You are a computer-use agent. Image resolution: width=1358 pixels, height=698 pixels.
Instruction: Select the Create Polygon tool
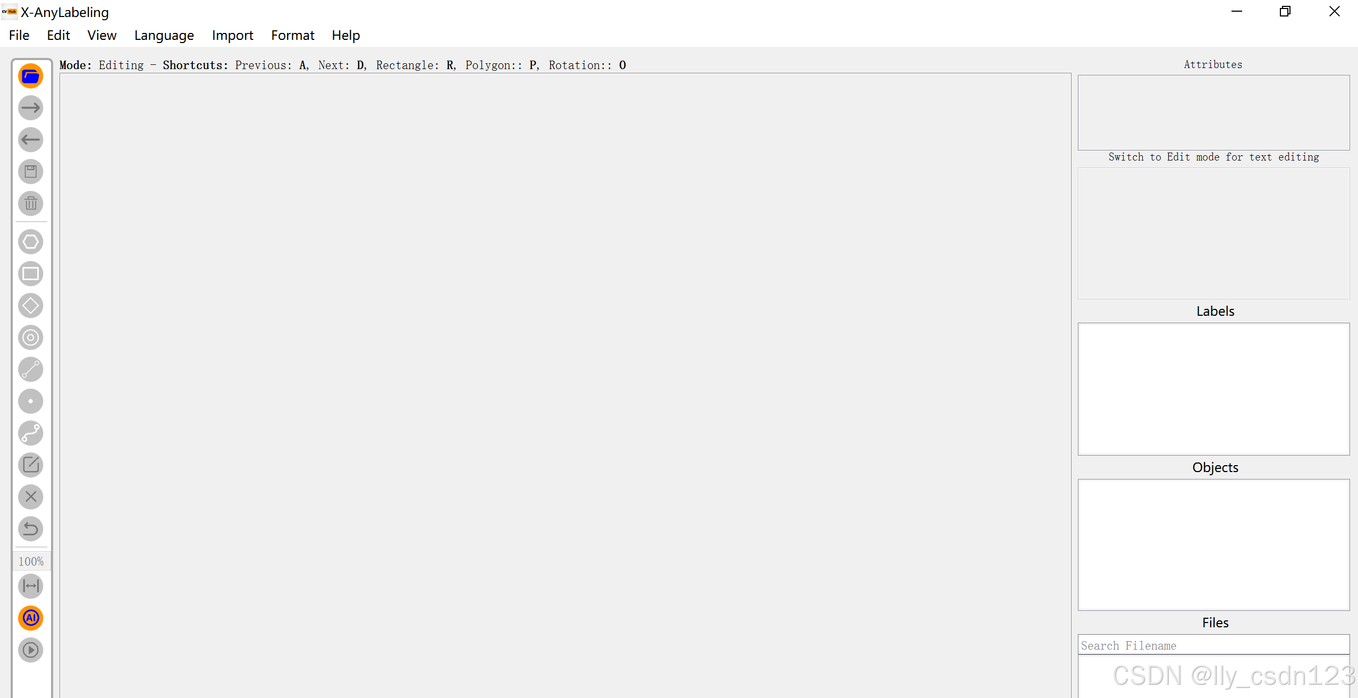coord(31,242)
